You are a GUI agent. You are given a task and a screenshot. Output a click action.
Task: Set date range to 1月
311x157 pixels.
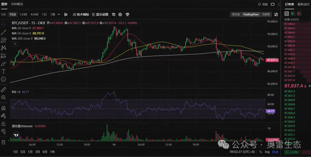[30, 152]
